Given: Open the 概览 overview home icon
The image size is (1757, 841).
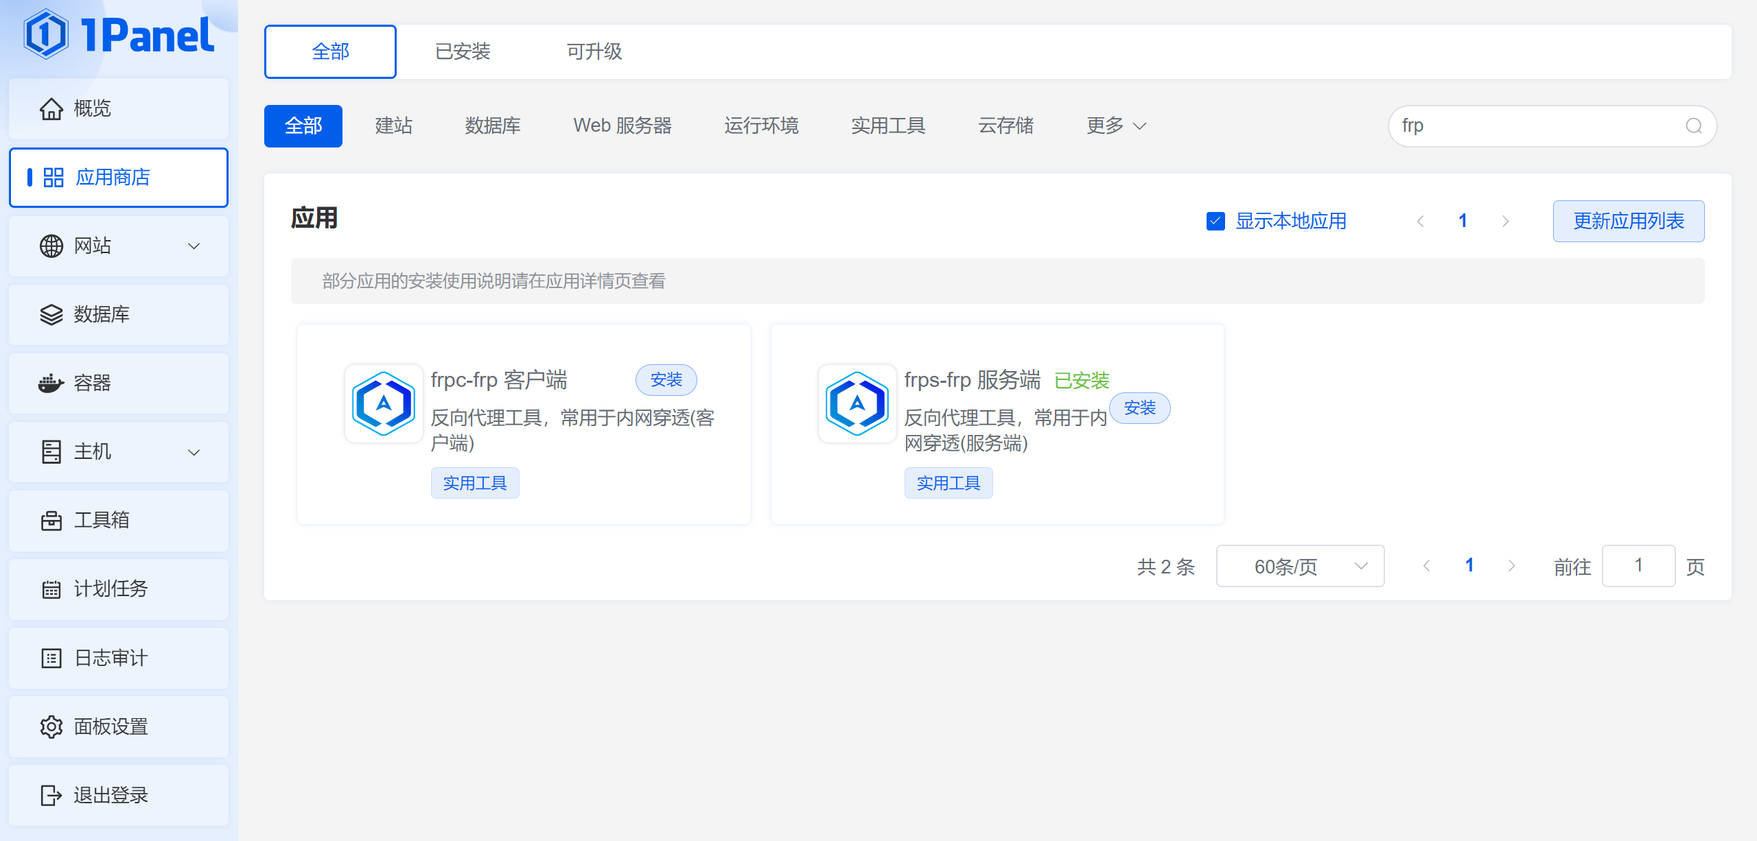Looking at the screenshot, I should [x=51, y=108].
